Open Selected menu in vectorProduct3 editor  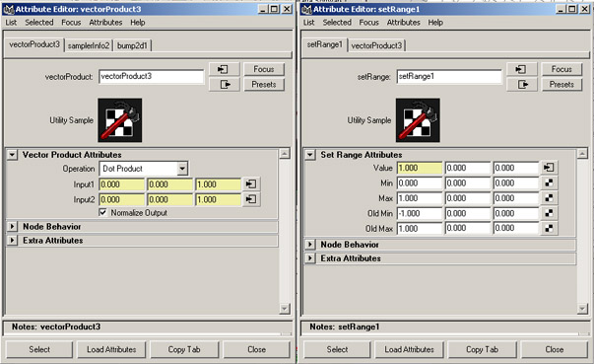coord(39,23)
